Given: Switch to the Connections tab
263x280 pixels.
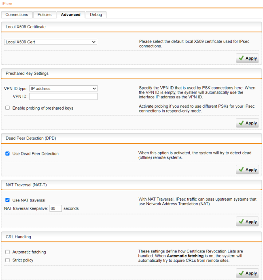Looking at the screenshot, I should [x=17, y=15].
